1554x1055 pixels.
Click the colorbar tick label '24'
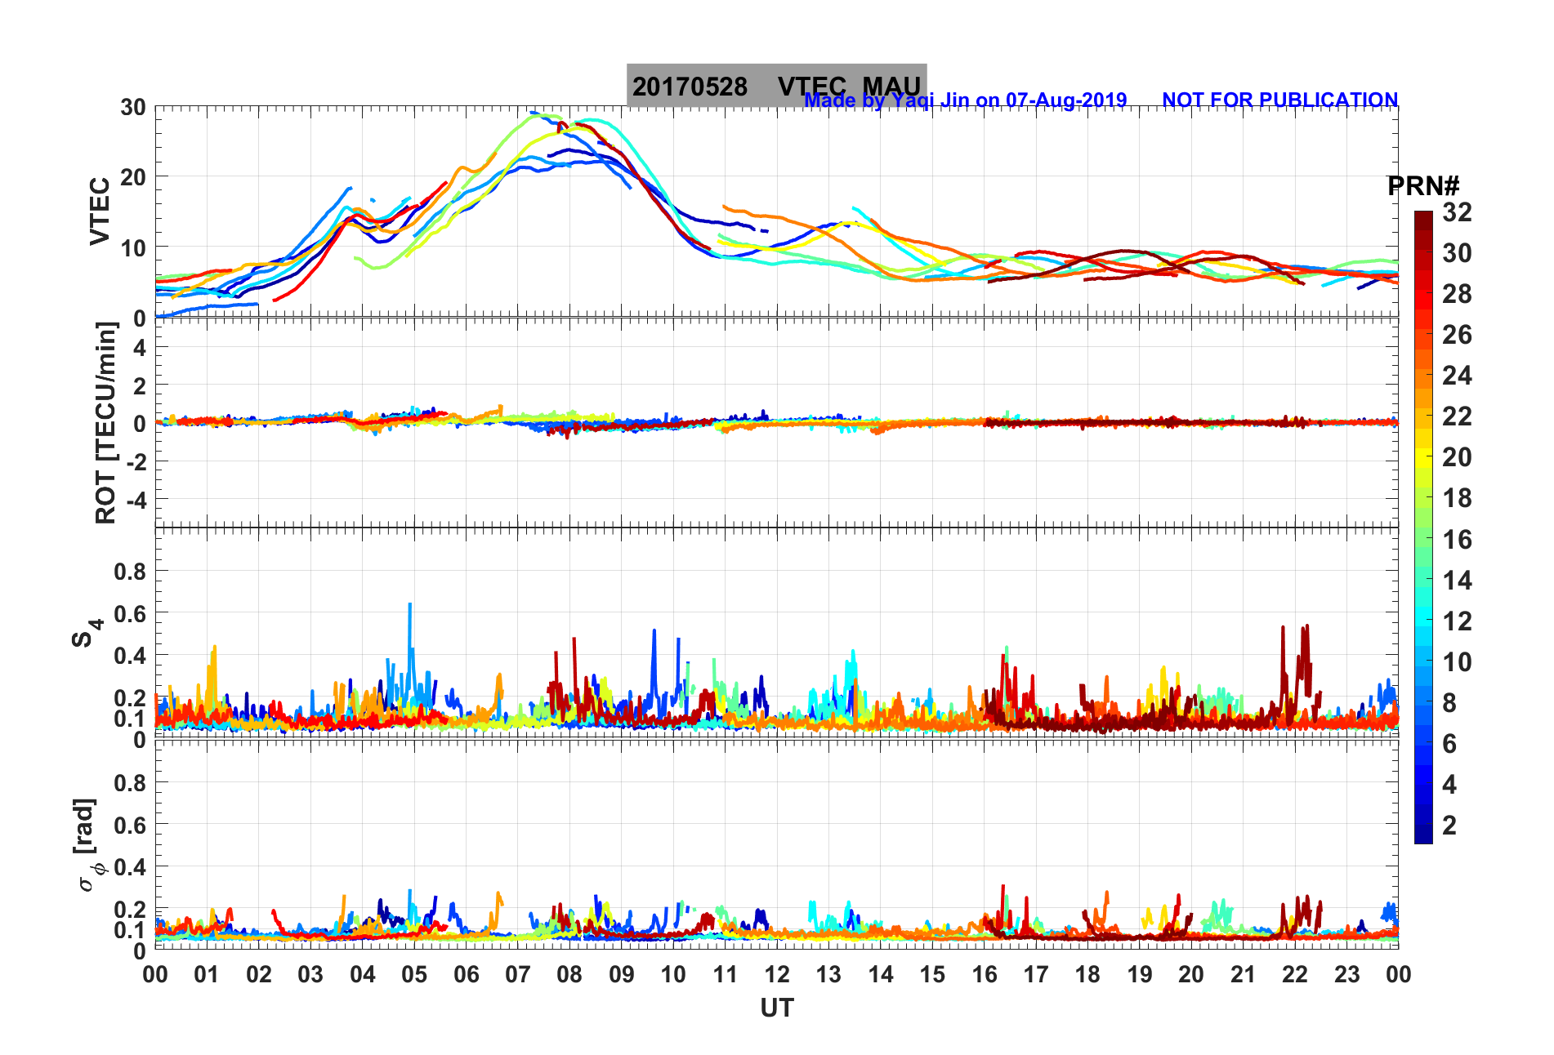pyautogui.click(x=1457, y=376)
